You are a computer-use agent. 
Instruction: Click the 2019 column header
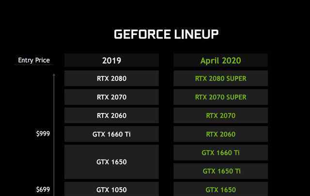point(111,61)
